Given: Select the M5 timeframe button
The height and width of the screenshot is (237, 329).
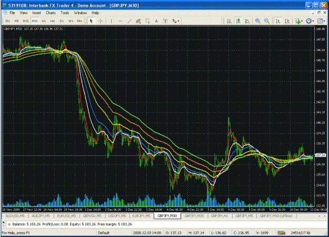Looking at the screenshot, I should (x=16, y=21).
